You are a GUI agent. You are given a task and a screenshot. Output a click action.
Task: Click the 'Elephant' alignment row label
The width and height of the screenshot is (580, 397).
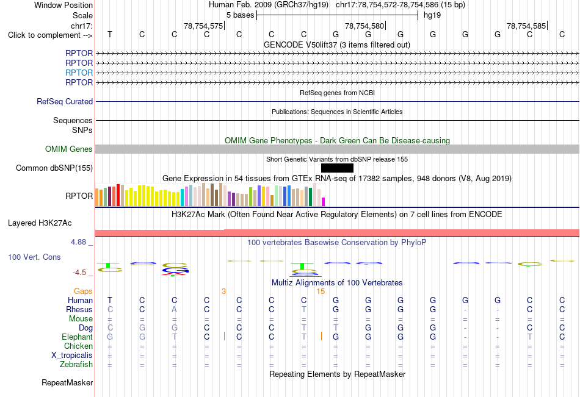pyautogui.click(x=77, y=337)
